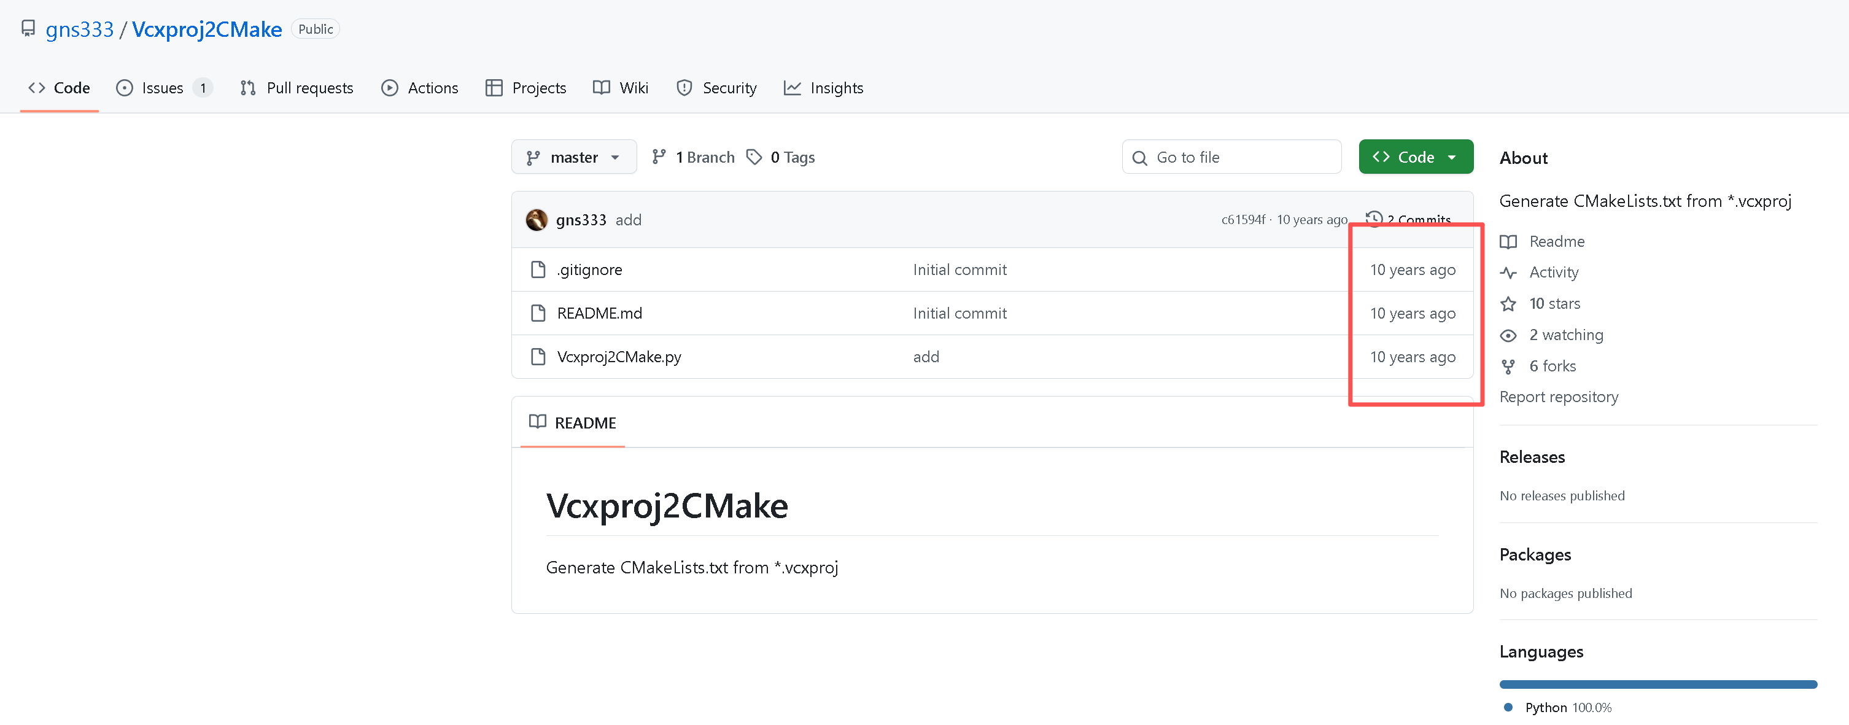Expand the green Code dropdown button
The width and height of the screenshot is (1849, 725).
pos(1416,157)
